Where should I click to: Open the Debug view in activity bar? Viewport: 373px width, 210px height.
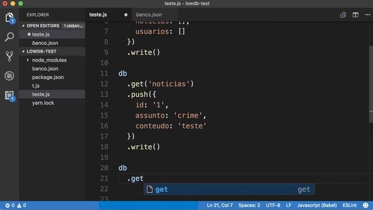pyautogui.click(x=9, y=76)
